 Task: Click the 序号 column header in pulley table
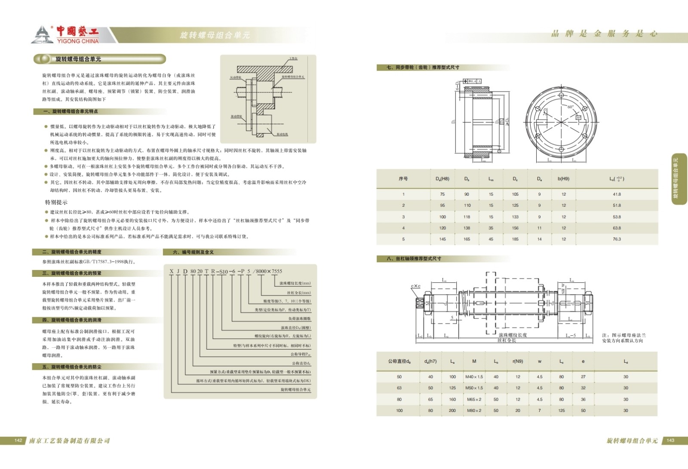(403, 179)
